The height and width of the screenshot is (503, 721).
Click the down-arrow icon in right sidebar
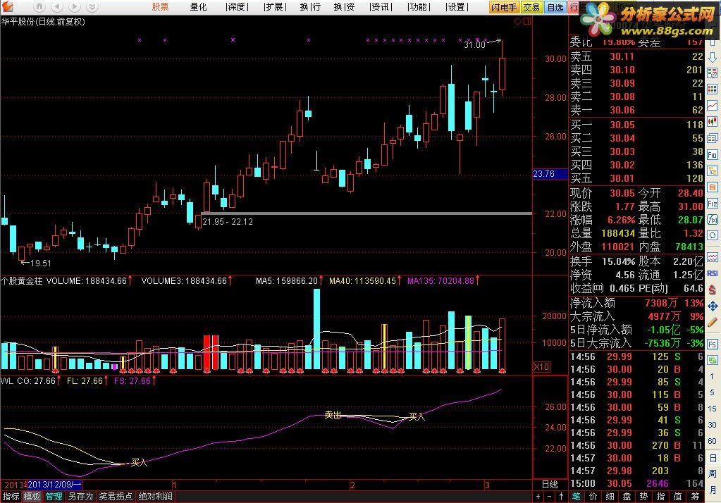point(713,58)
